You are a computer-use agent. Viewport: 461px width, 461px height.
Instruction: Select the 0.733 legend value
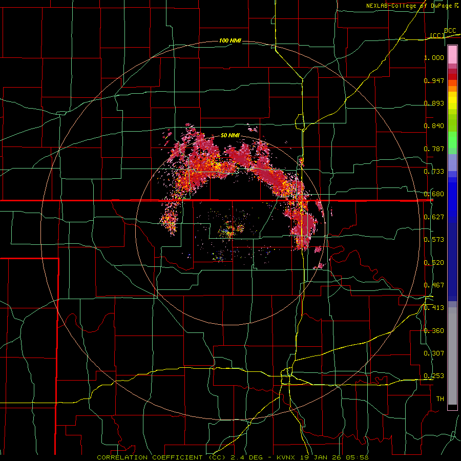pos(434,172)
